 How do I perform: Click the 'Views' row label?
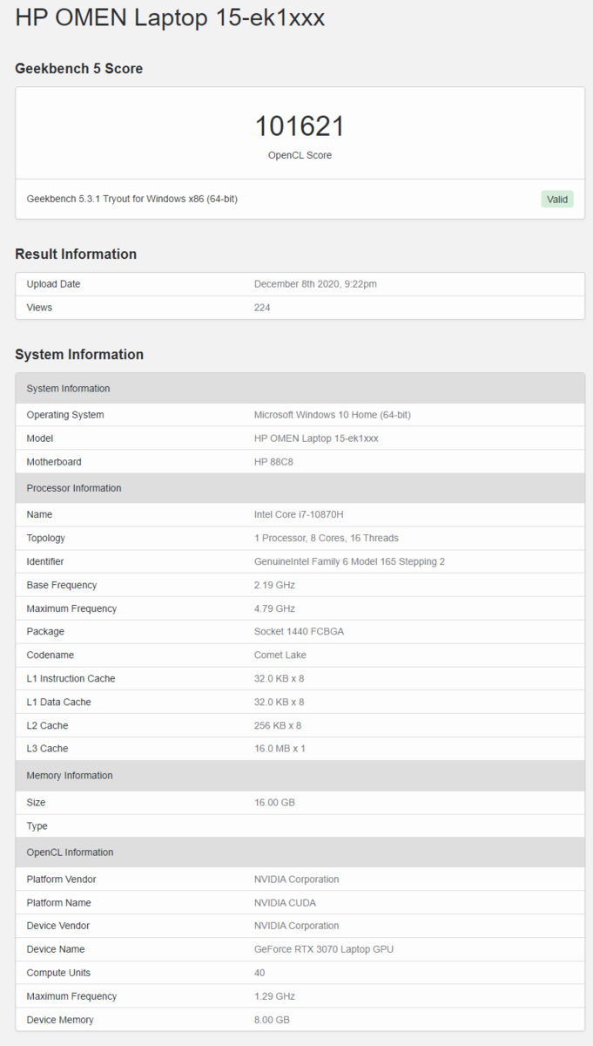[39, 308]
